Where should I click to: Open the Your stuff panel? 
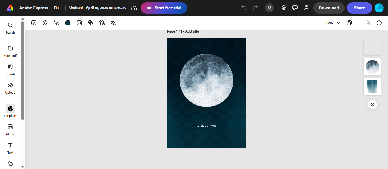pos(10,51)
